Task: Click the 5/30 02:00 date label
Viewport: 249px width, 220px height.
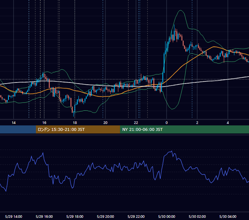Action: [x=197, y=216]
